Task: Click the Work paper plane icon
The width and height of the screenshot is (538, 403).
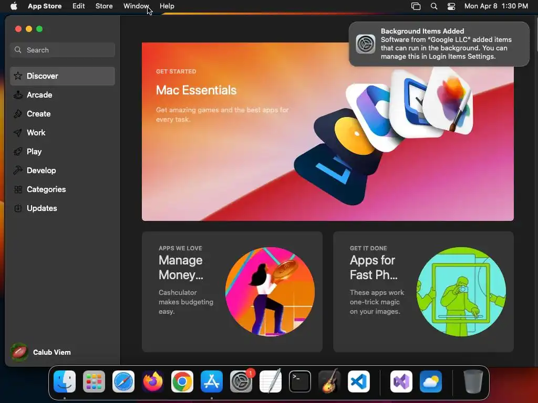Action: tap(18, 132)
